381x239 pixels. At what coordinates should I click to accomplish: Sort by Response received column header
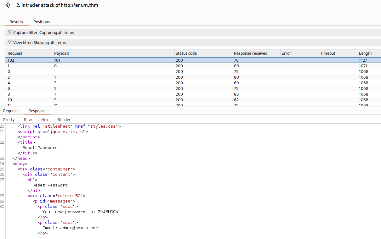pyautogui.click(x=256, y=53)
